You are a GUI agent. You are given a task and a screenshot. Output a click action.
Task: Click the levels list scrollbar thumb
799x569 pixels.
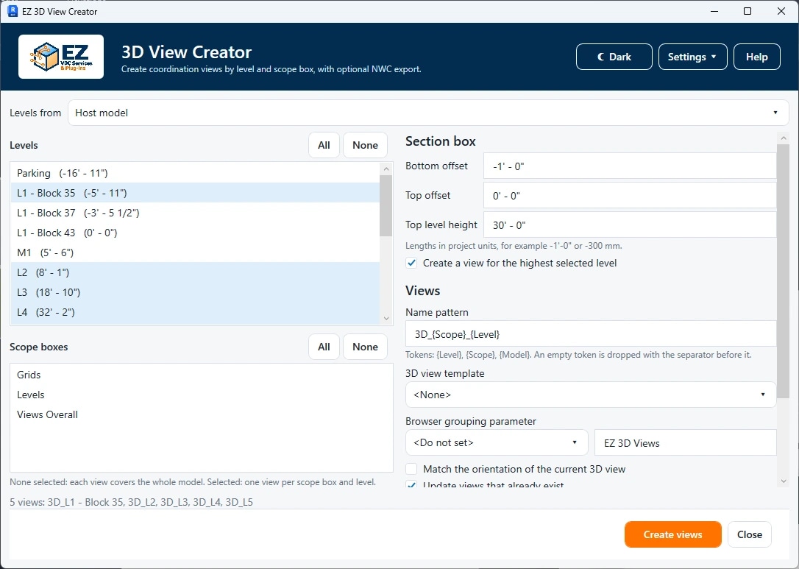[386, 205]
